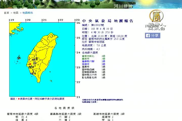
Task: Click 嘉義縣地區最大震度 2級 table header
Action: [x=66, y=114]
